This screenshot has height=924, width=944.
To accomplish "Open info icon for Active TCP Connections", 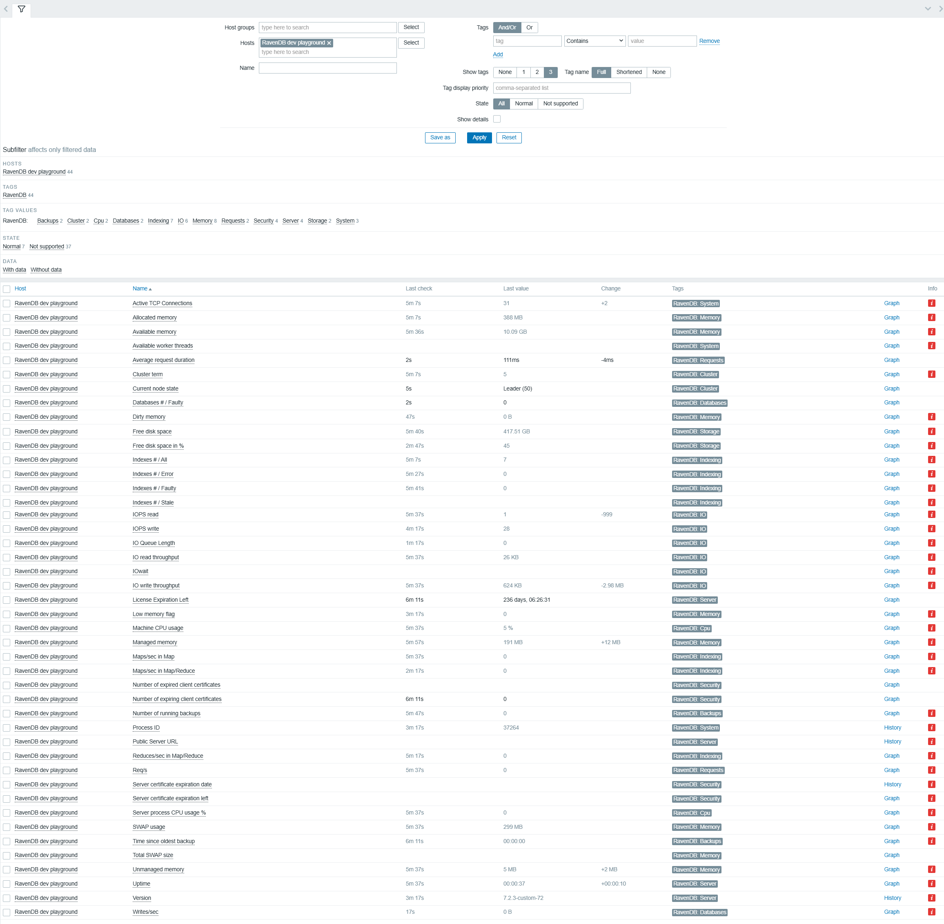I will click(x=931, y=304).
